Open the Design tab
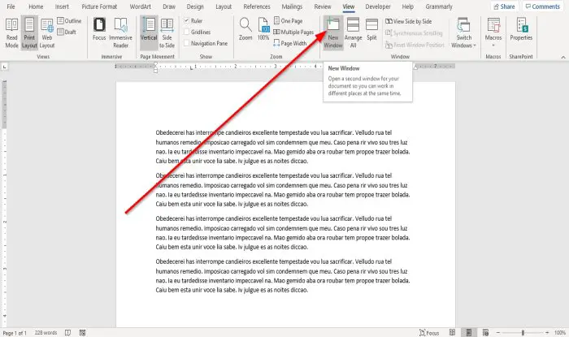 [195, 6]
